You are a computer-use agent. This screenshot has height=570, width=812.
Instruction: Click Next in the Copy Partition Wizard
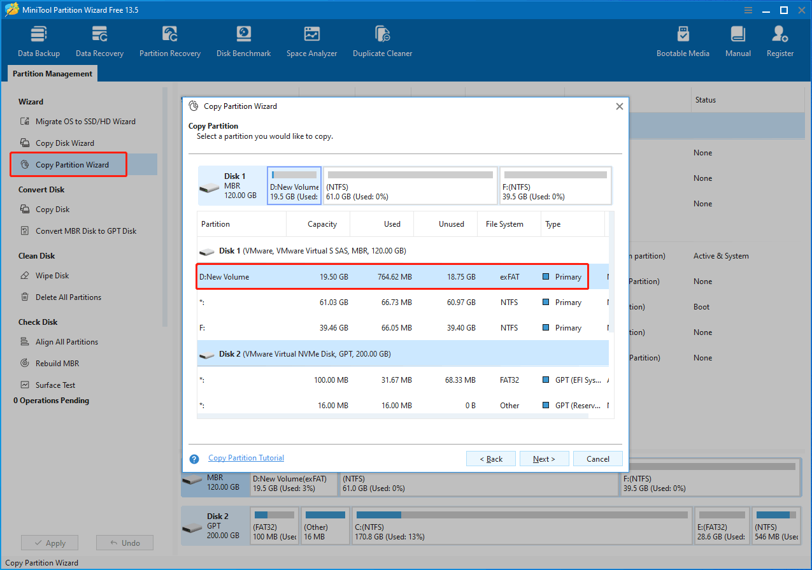[544, 459]
